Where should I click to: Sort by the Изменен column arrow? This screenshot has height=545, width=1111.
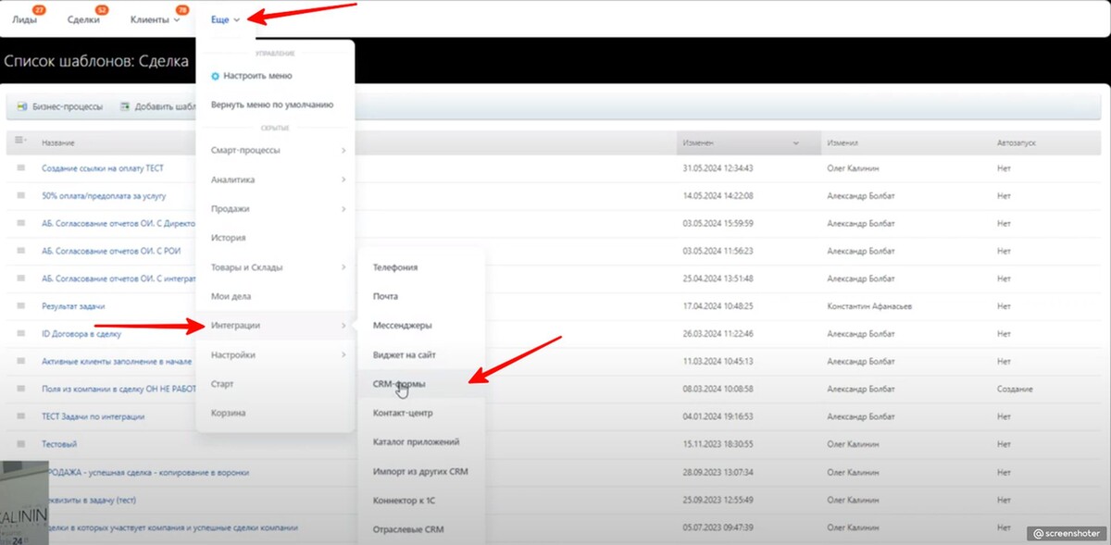[795, 143]
